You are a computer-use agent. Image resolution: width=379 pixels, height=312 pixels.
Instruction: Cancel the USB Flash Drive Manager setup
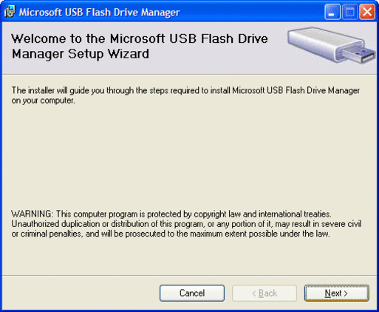(x=192, y=293)
